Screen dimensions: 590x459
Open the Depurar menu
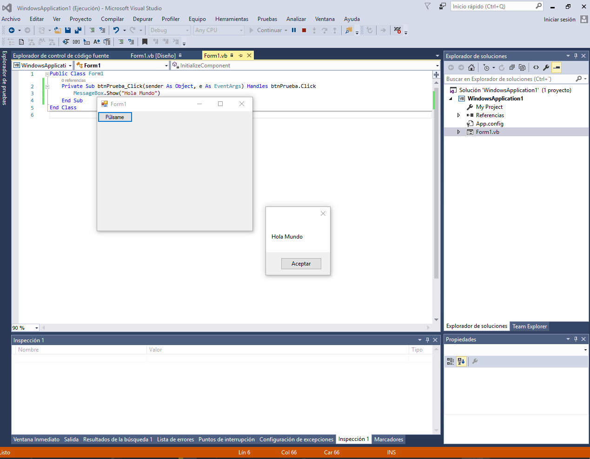(x=143, y=19)
